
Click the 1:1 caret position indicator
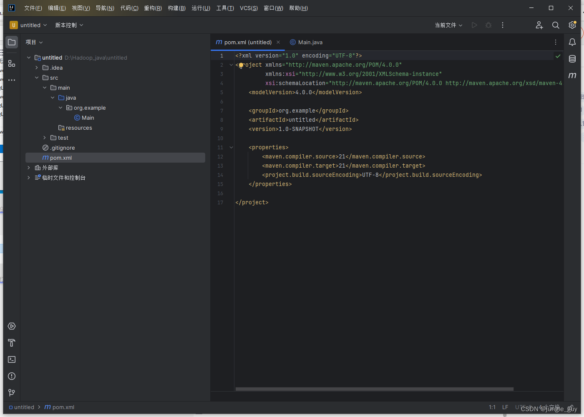click(492, 407)
